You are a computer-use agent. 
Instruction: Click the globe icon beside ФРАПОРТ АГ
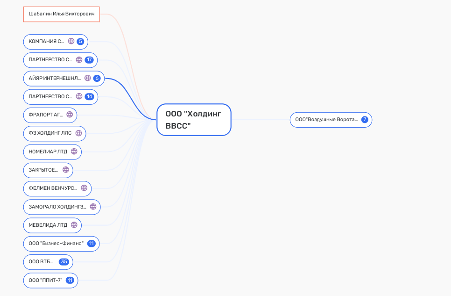pyautogui.click(x=70, y=115)
